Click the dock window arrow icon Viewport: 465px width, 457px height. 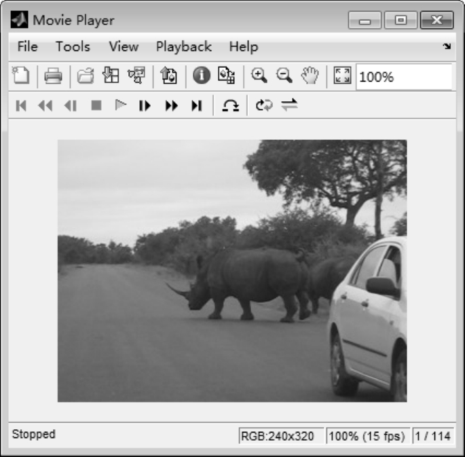447,46
